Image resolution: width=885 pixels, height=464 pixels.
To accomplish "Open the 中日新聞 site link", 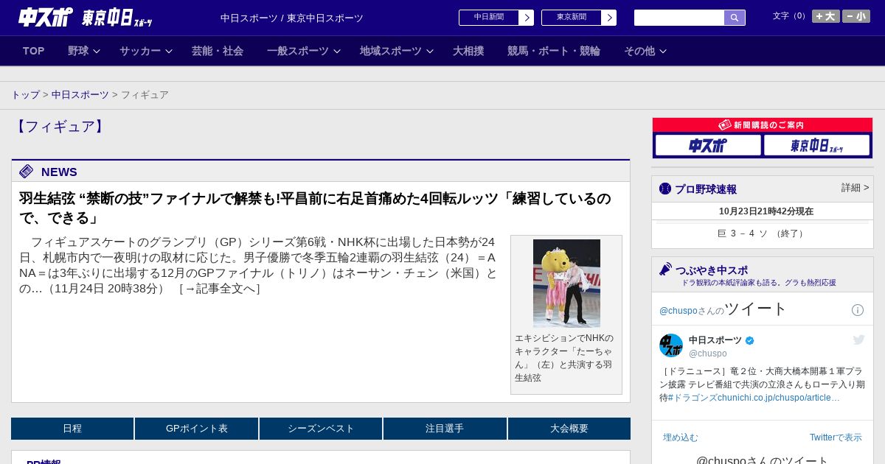I will tap(489, 18).
